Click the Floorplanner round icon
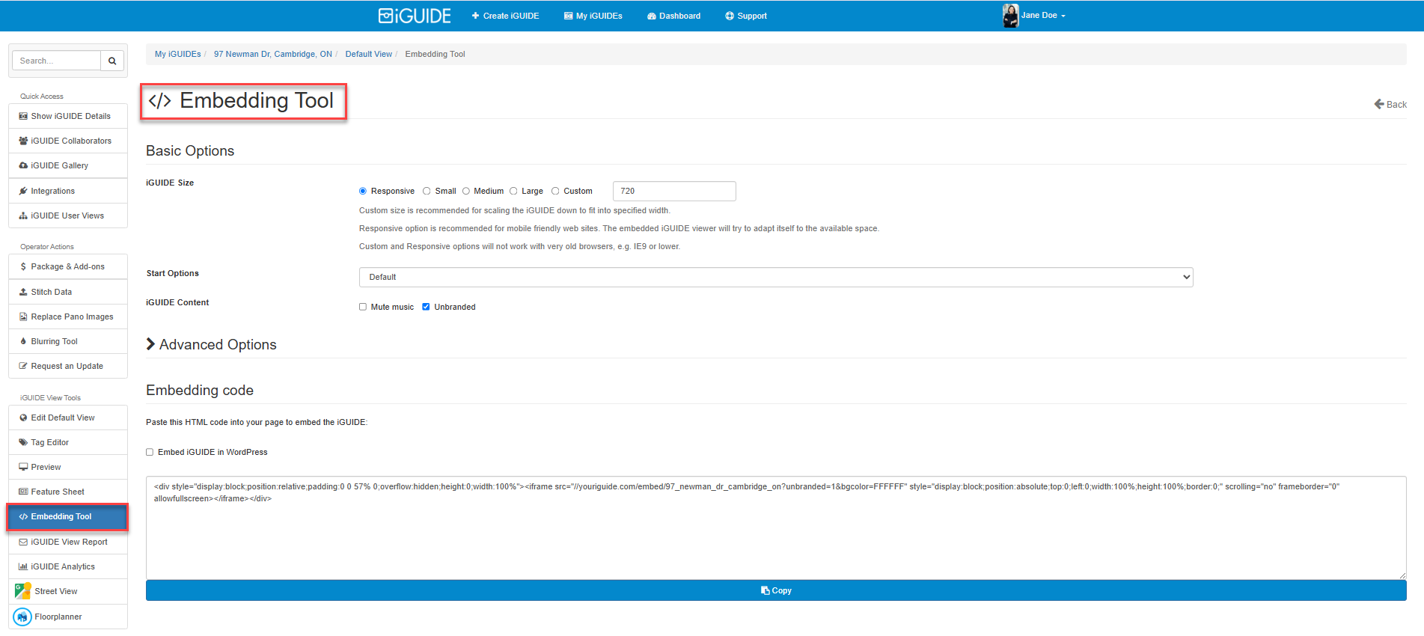This screenshot has width=1424, height=636. 22,617
